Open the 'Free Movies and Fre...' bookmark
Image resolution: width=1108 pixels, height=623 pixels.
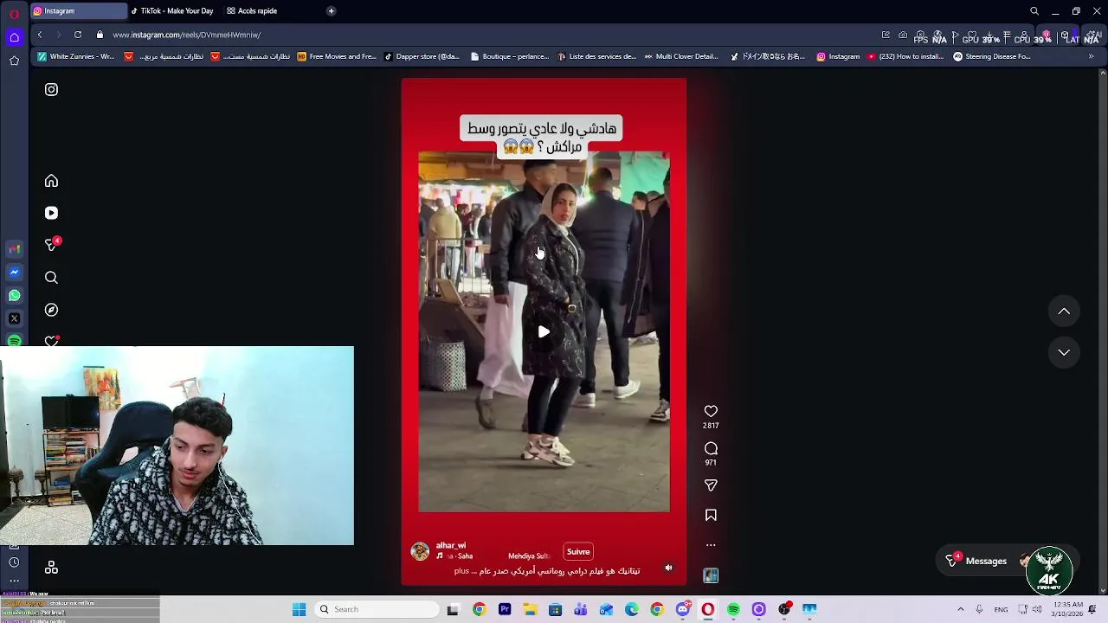337,57
